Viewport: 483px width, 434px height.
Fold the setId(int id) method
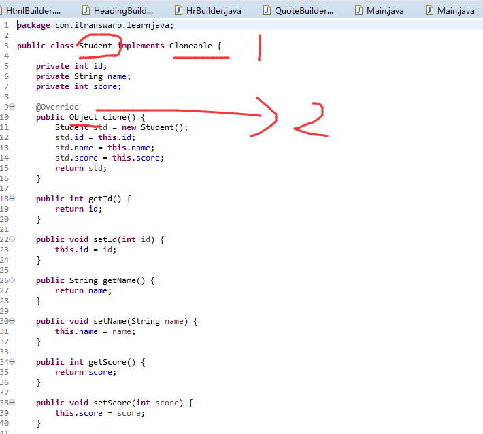(12, 239)
